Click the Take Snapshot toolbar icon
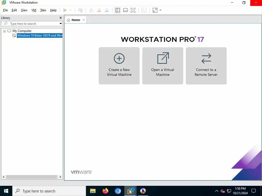 [91, 10]
